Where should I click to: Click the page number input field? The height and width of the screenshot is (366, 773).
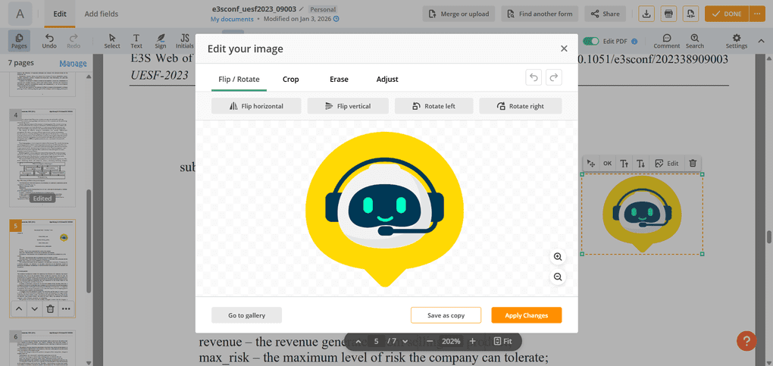[377, 341]
